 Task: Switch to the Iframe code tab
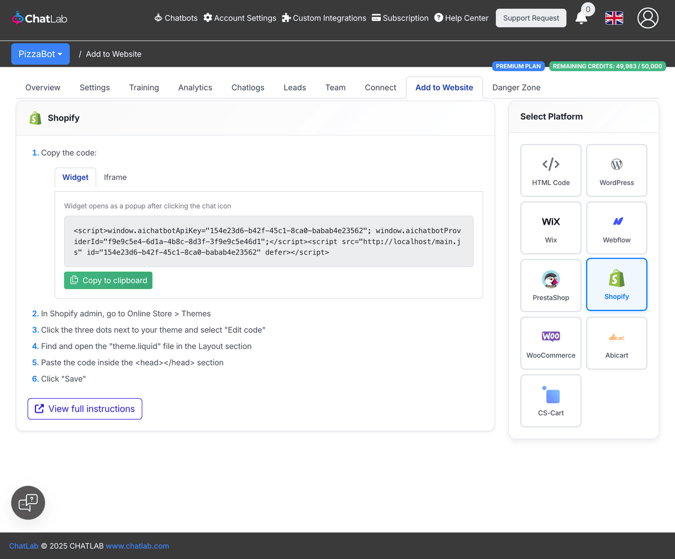pyautogui.click(x=115, y=177)
